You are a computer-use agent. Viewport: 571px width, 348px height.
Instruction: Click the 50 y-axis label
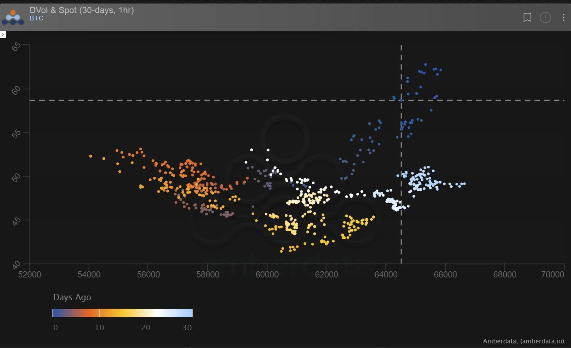click(16, 178)
